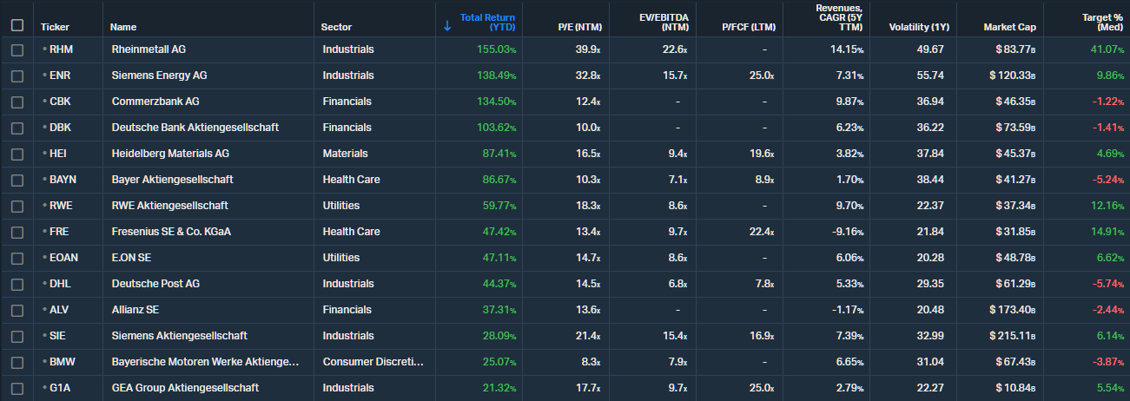Tick the checkbox for GEA Group row

17,388
